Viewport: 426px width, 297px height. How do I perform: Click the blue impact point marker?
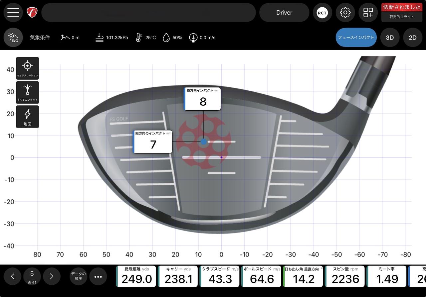pyautogui.click(x=204, y=142)
